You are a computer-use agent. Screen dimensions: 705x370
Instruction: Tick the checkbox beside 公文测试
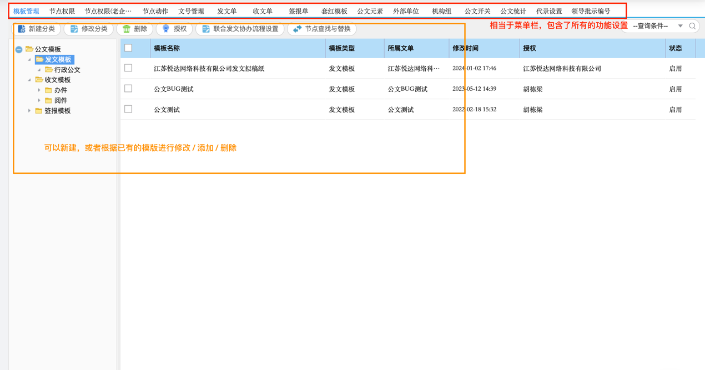coord(128,109)
